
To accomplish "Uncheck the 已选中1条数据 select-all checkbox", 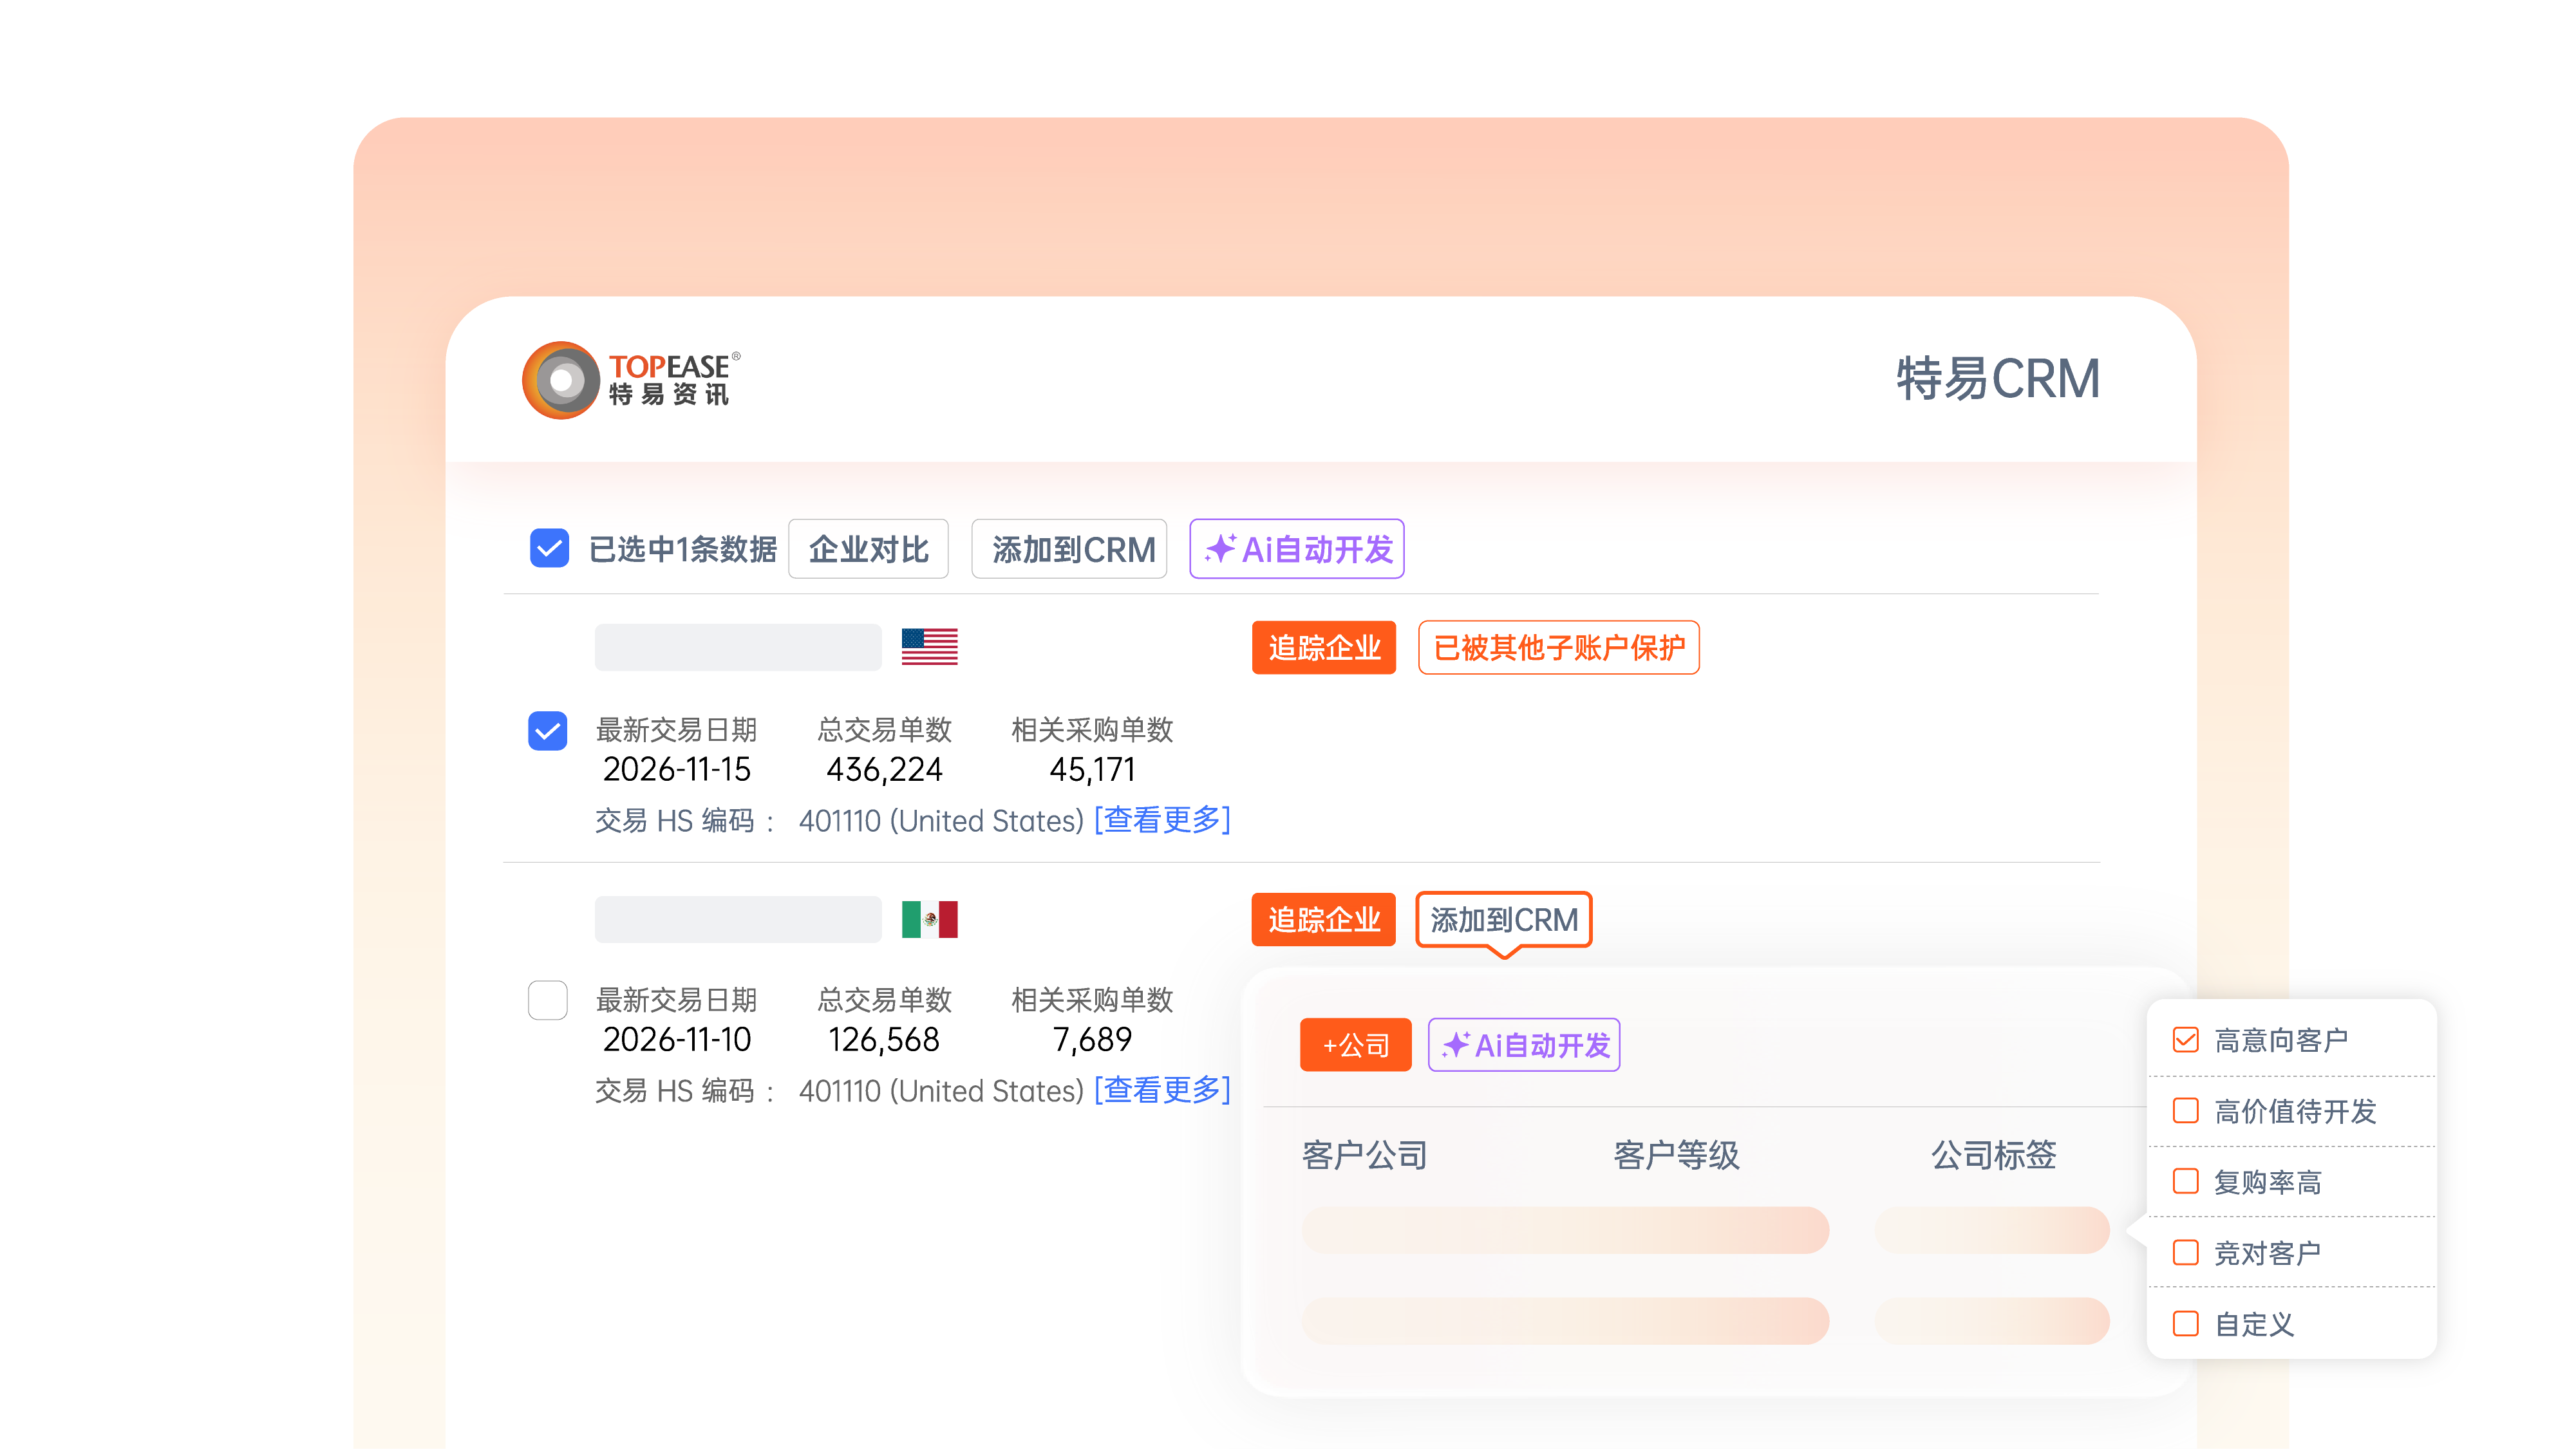I will (x=549, y=548).
